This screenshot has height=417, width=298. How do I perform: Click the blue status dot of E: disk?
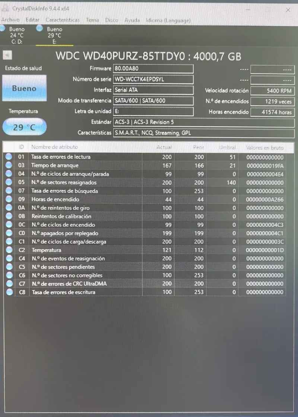pyautogui.click(x=39, y=28)
